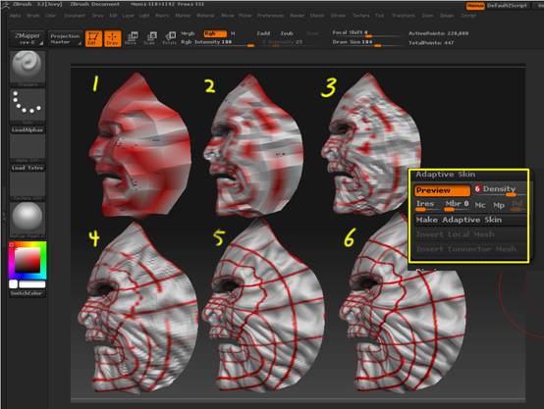The width and height of the screenshot is (544, 409).
Task: Open the Render menu
Action: [298, 16]
